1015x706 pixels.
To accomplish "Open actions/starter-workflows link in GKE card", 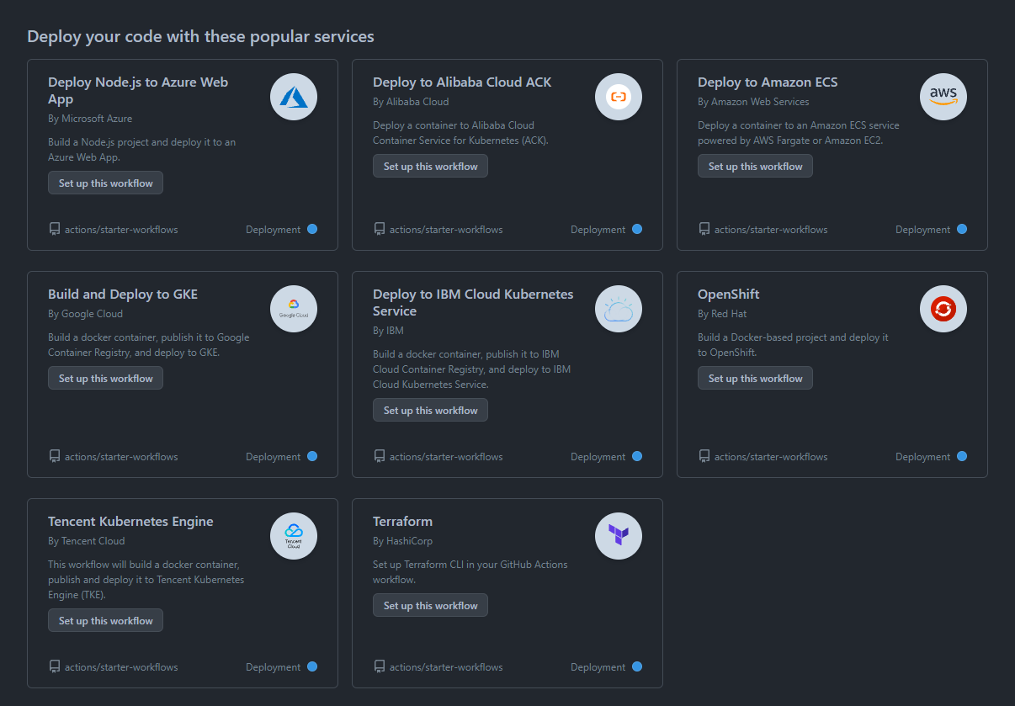I will click(x=121, y=457).
